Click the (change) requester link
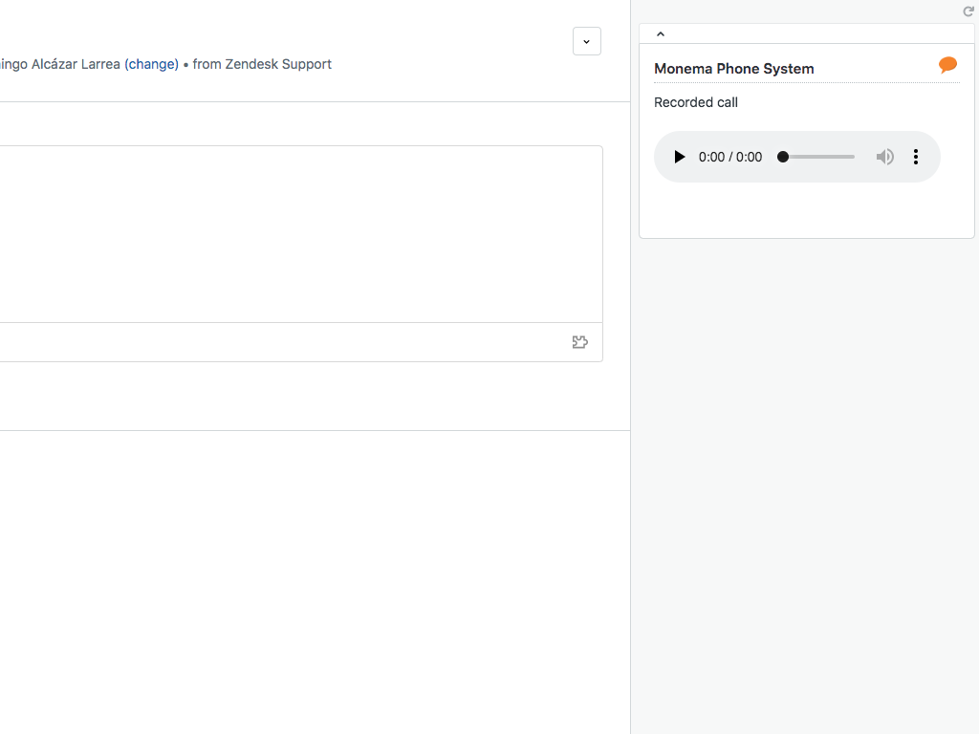 pos(151,64)
